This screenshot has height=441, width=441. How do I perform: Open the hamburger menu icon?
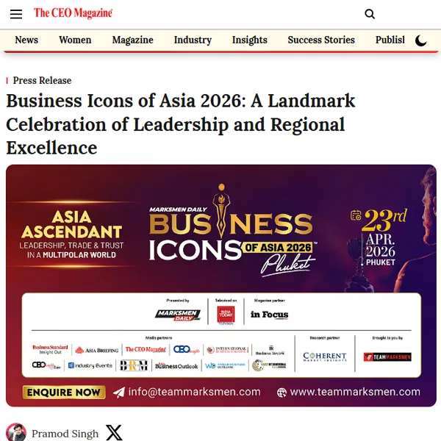pyautogui.click(x=16, y=14)
